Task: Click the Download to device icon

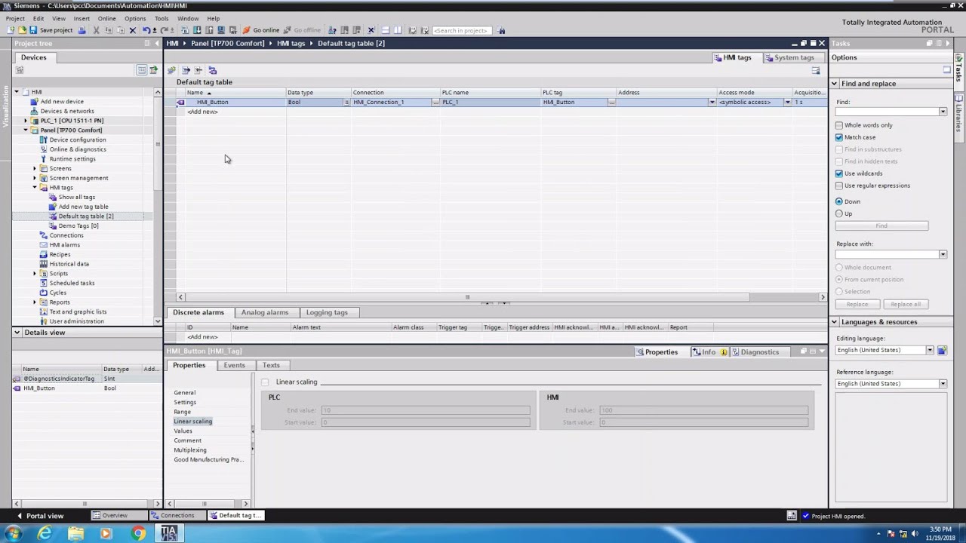Action: click(197, 30)
